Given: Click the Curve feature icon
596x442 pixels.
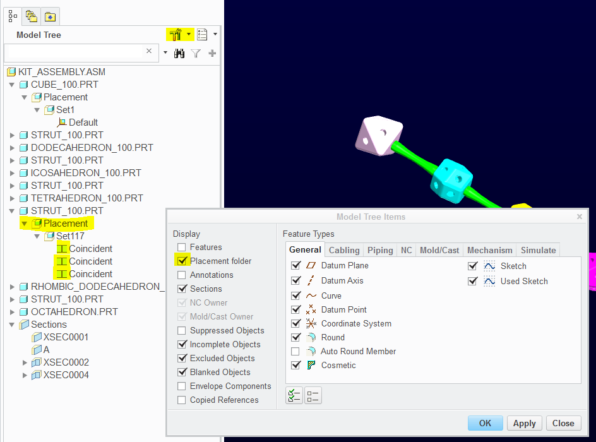Looking at the screenshot, I should coord(311,296).
